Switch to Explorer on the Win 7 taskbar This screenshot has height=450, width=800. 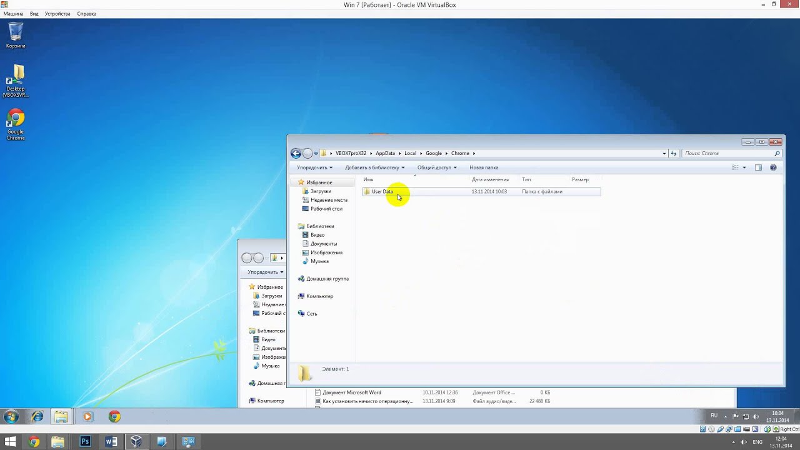click(61, 417)
